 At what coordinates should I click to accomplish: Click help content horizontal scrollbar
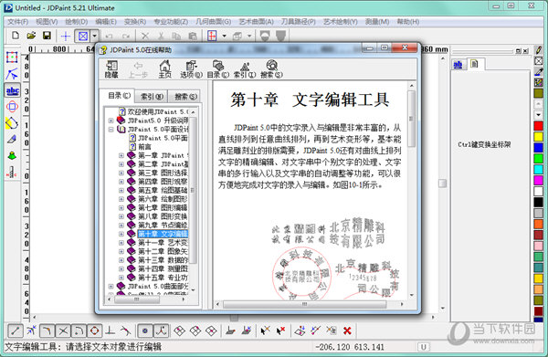pos(305,304)
